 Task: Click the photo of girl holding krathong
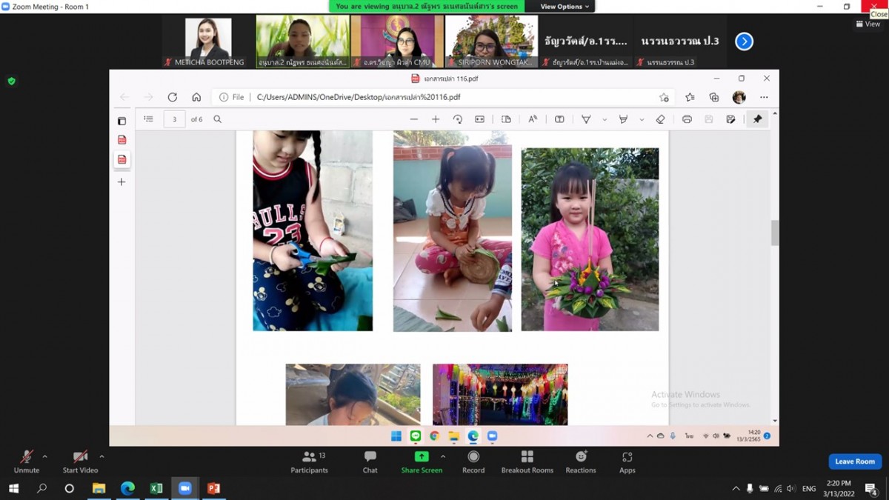590,239
